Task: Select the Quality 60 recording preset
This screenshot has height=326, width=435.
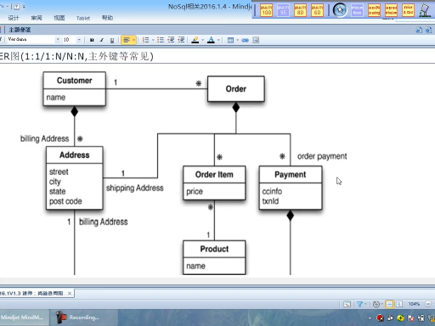Action: click(x=317, y=10)
